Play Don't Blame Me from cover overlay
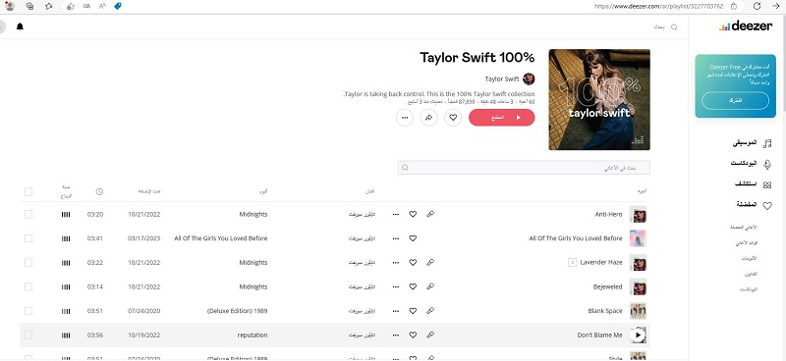This screenshot has height=361, width=786. click(638, 335)
